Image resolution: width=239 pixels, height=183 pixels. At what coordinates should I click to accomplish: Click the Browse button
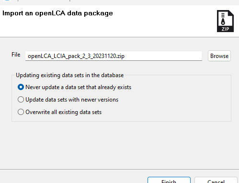click(219, 56)
